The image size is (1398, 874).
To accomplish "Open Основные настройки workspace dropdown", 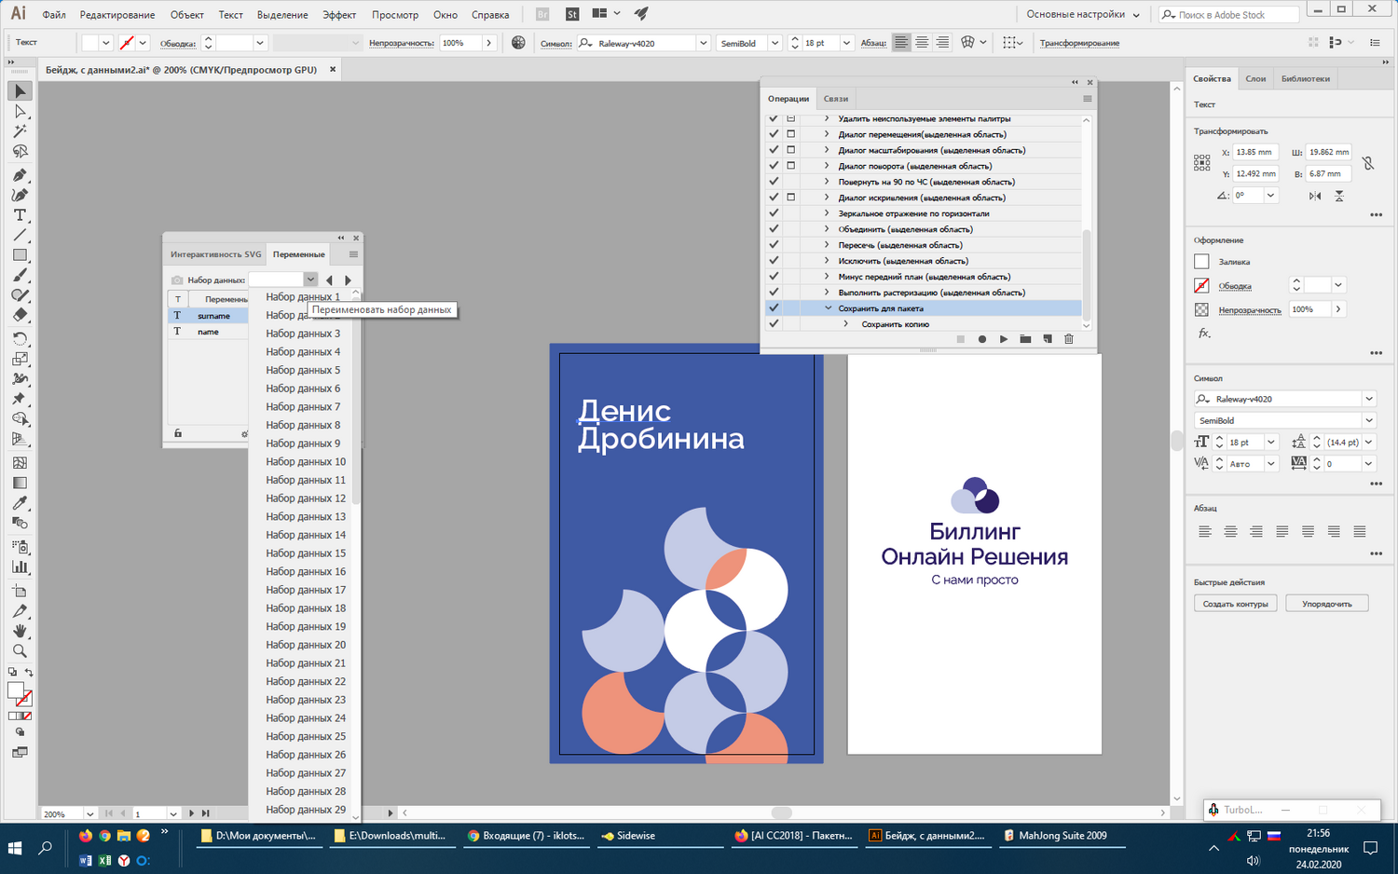I will click(1083, 14).
